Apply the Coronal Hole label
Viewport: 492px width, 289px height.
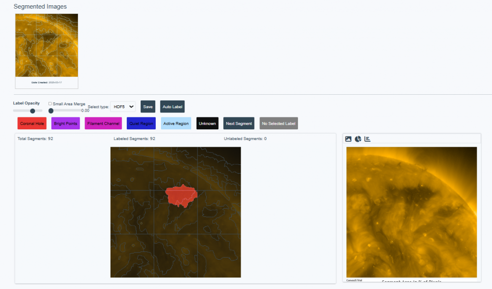(32, 124)
